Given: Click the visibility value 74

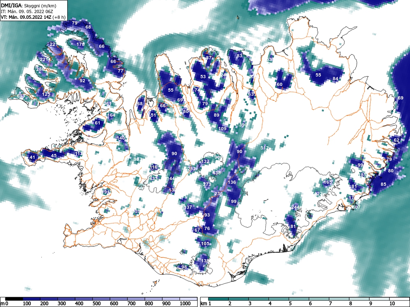Looking at the screenshot, I should point(197,90).
